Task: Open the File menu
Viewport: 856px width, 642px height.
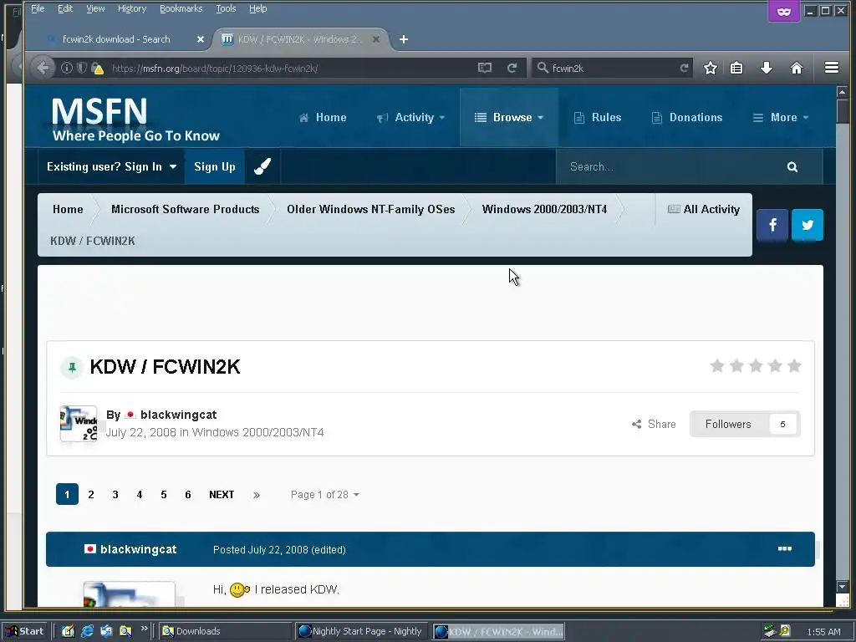Action: coord(38,8)
